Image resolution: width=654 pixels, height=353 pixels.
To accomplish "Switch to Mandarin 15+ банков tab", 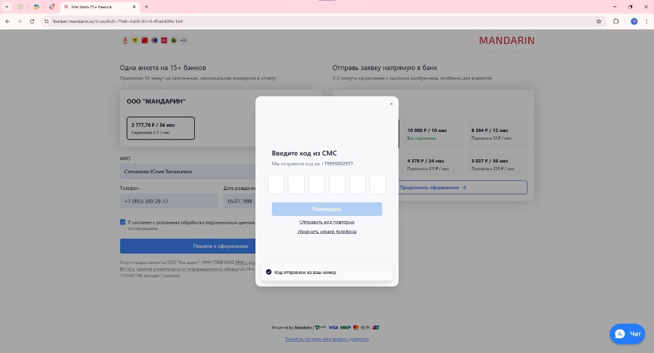I will coord(96,6).
